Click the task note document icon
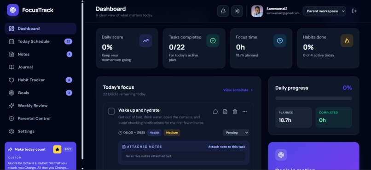Image resolution: width=371 pixels, height=170 pixels. (x=225, y=112)
